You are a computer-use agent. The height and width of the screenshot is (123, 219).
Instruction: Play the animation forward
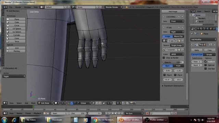pyautogui.click(x=116, y=113)
